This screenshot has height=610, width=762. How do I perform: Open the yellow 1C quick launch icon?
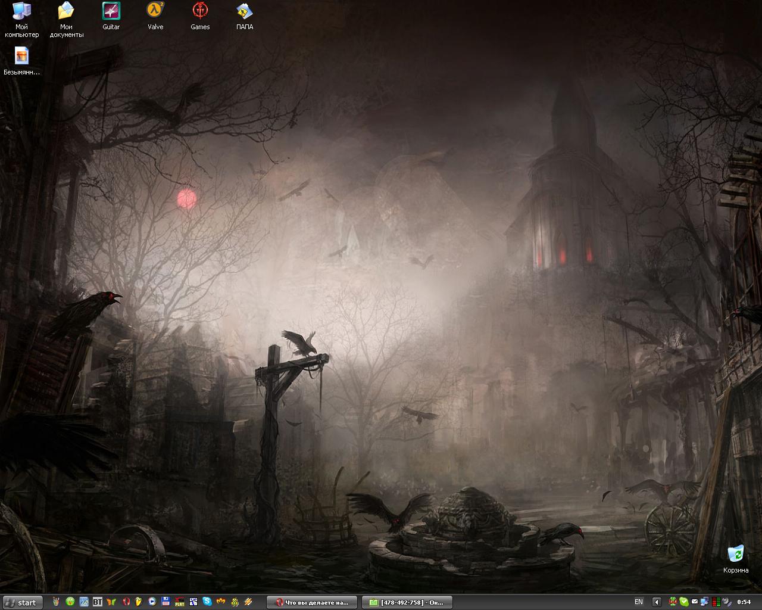pos(235,602)
